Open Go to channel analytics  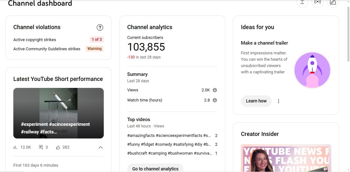click(x=155, y=169)
